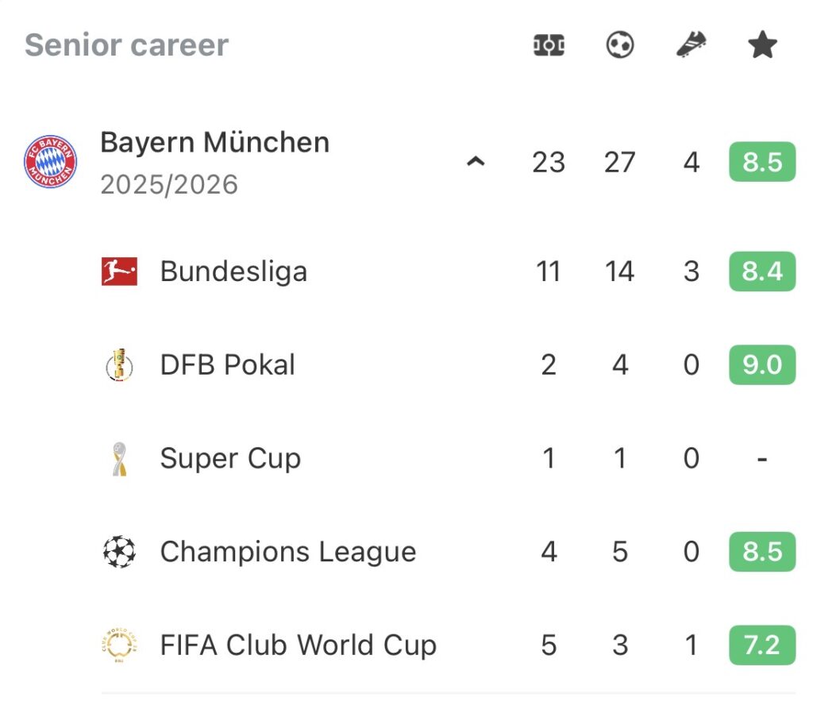
Task: Open the Bayern München team name
Action: tap(214, 143)
